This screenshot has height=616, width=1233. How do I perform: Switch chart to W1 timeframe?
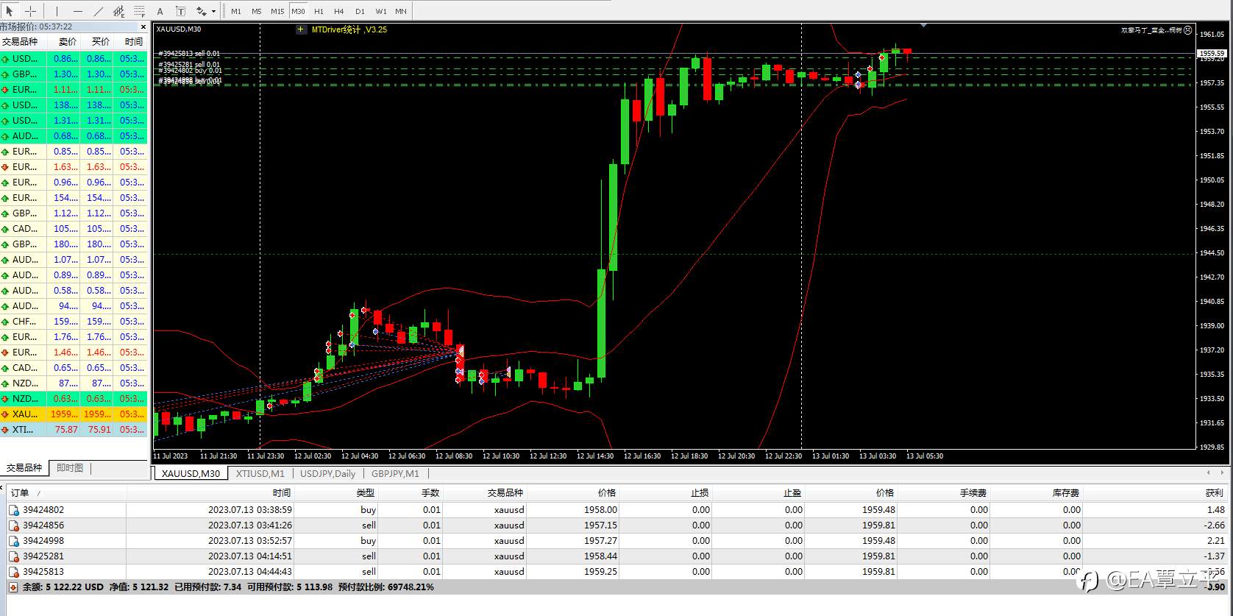click(x=380, y=11)
